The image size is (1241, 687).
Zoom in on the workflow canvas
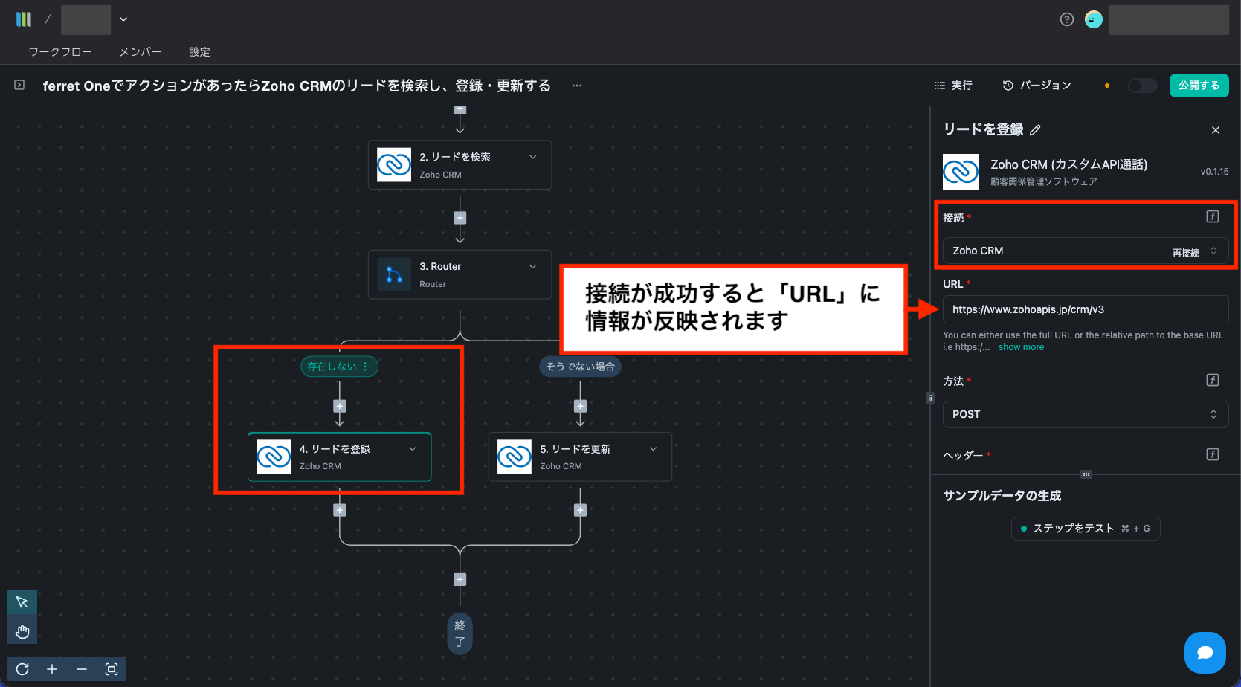point(52,669)
